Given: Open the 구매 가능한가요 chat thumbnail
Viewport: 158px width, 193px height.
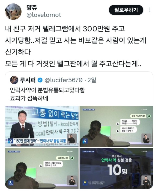Looking at the screenshot, I should point(116,126).
